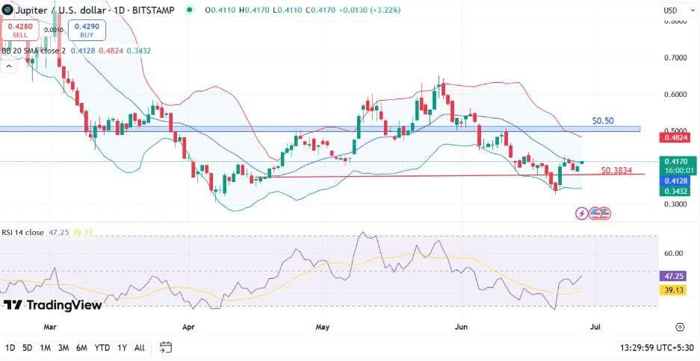Viewport: 700px width, 361px height.
Task: Collapse the indicator legend chevron
Action: (9, 66)
